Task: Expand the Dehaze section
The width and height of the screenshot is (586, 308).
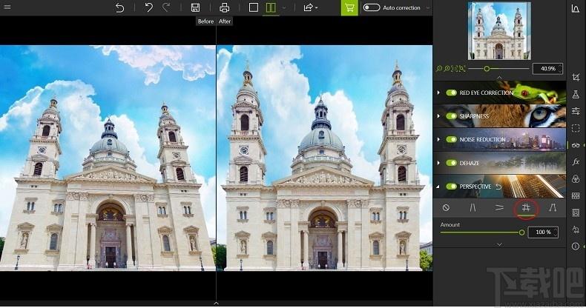Action: (440, 163)
